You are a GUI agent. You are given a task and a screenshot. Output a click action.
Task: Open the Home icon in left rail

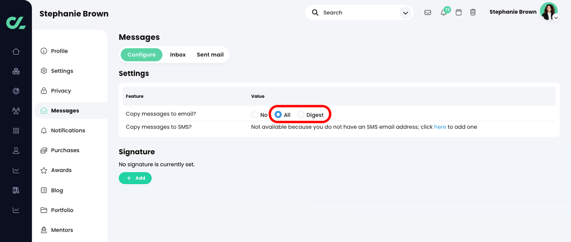pos(16,52)
